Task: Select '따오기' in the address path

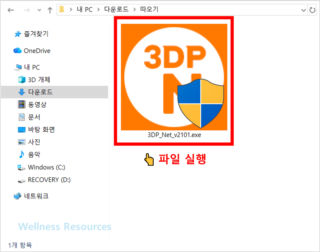Action: [x=149, y=10]
